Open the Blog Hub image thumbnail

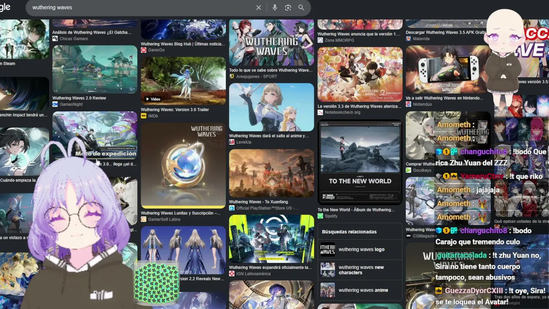(x=183, y=29)
